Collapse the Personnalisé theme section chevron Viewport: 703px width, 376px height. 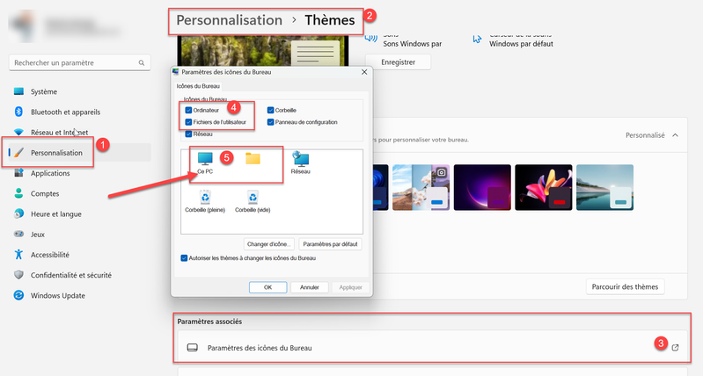tap(675, 135)
